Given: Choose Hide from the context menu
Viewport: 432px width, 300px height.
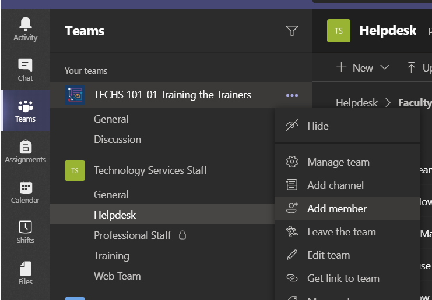Looking at the screenshot, I should [347, 126].
